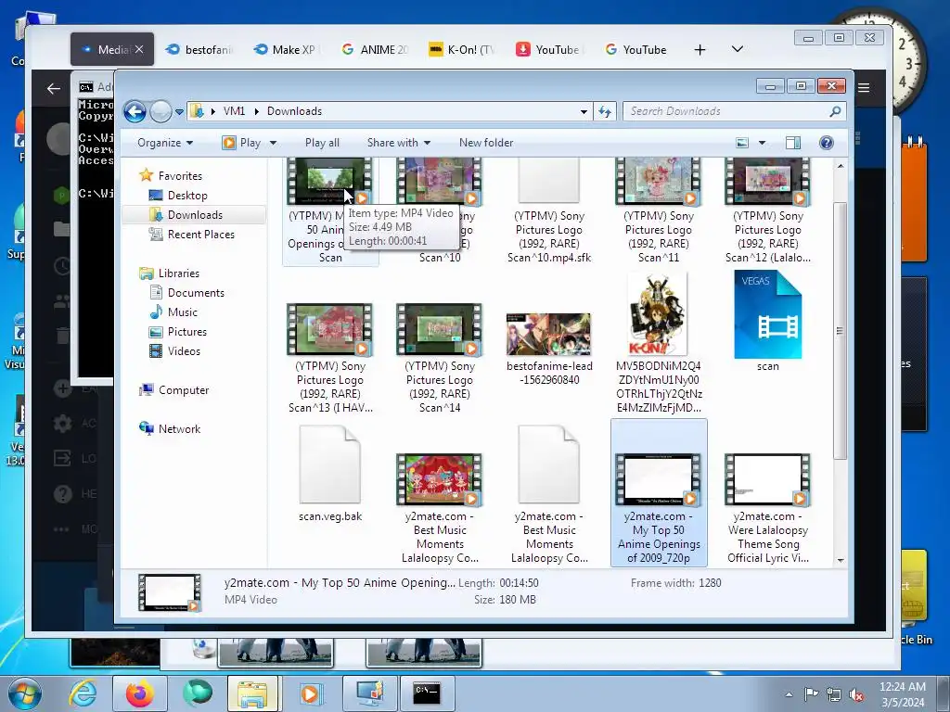950x712 pixels.
Task: Open the Documents library
Action: pos(196,292)
